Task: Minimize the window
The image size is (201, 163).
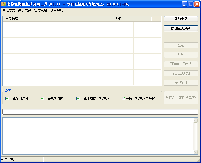Action: pos(184,4)
